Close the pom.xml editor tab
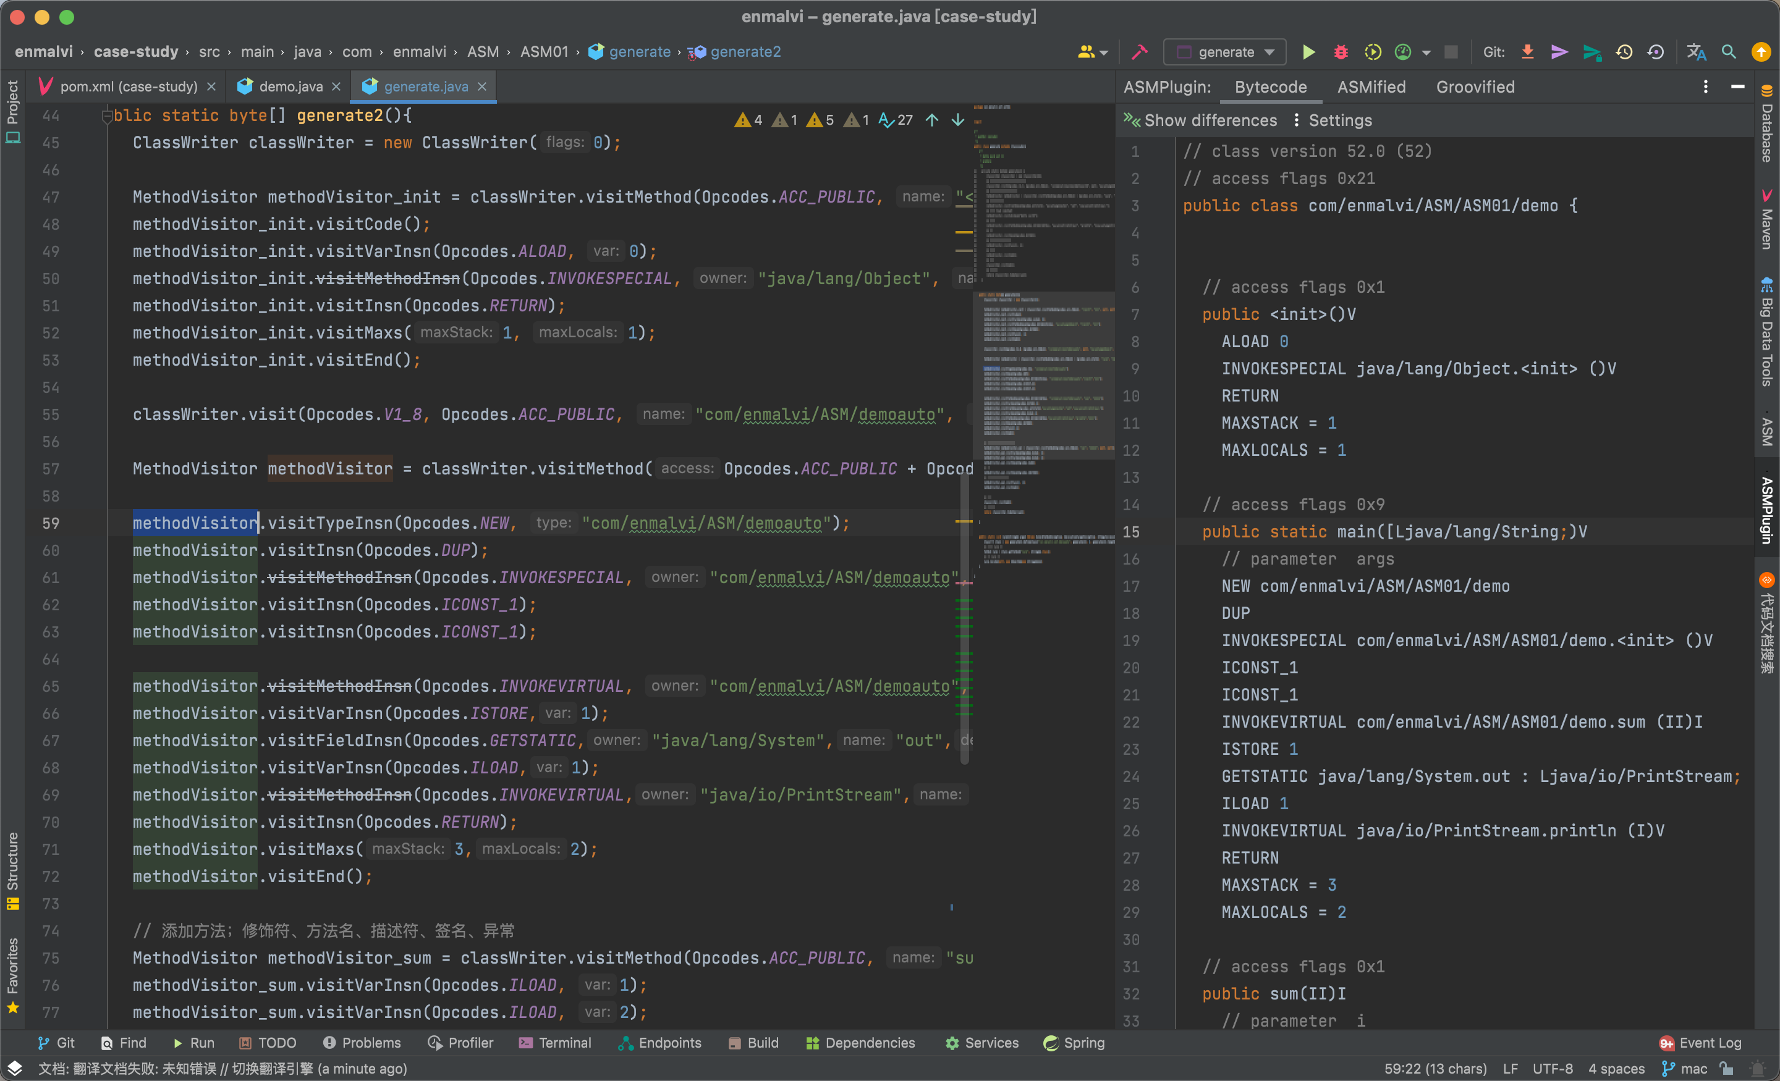This screenshot has width=1780, height=1081. click(211, 86)
